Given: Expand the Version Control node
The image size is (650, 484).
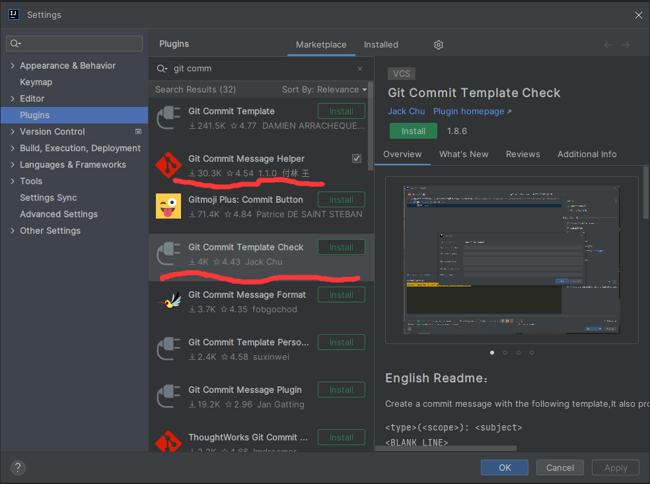Looking at the screenshot, I should (x=13, y=132).
